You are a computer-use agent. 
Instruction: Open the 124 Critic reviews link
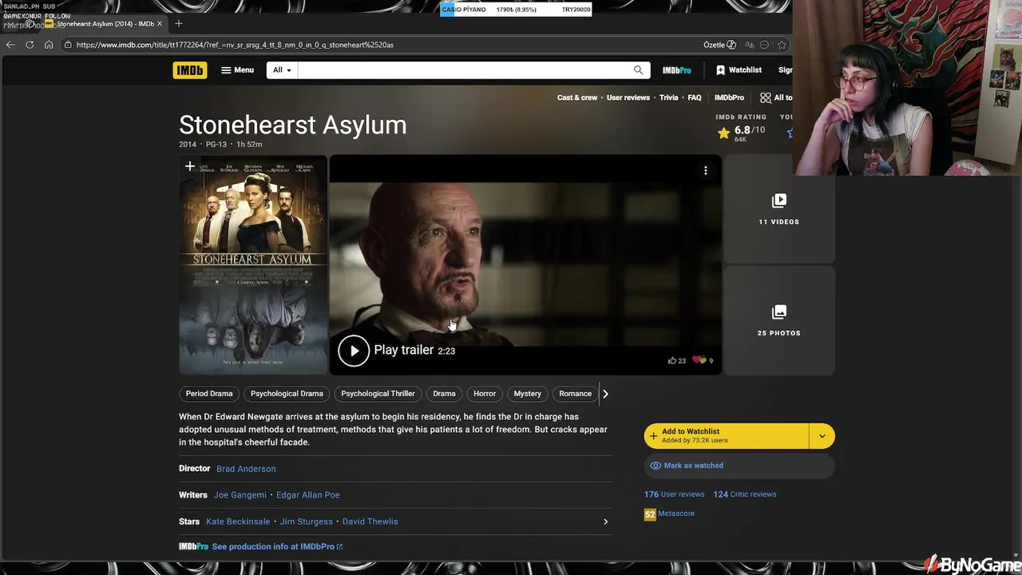click(745, 494)
